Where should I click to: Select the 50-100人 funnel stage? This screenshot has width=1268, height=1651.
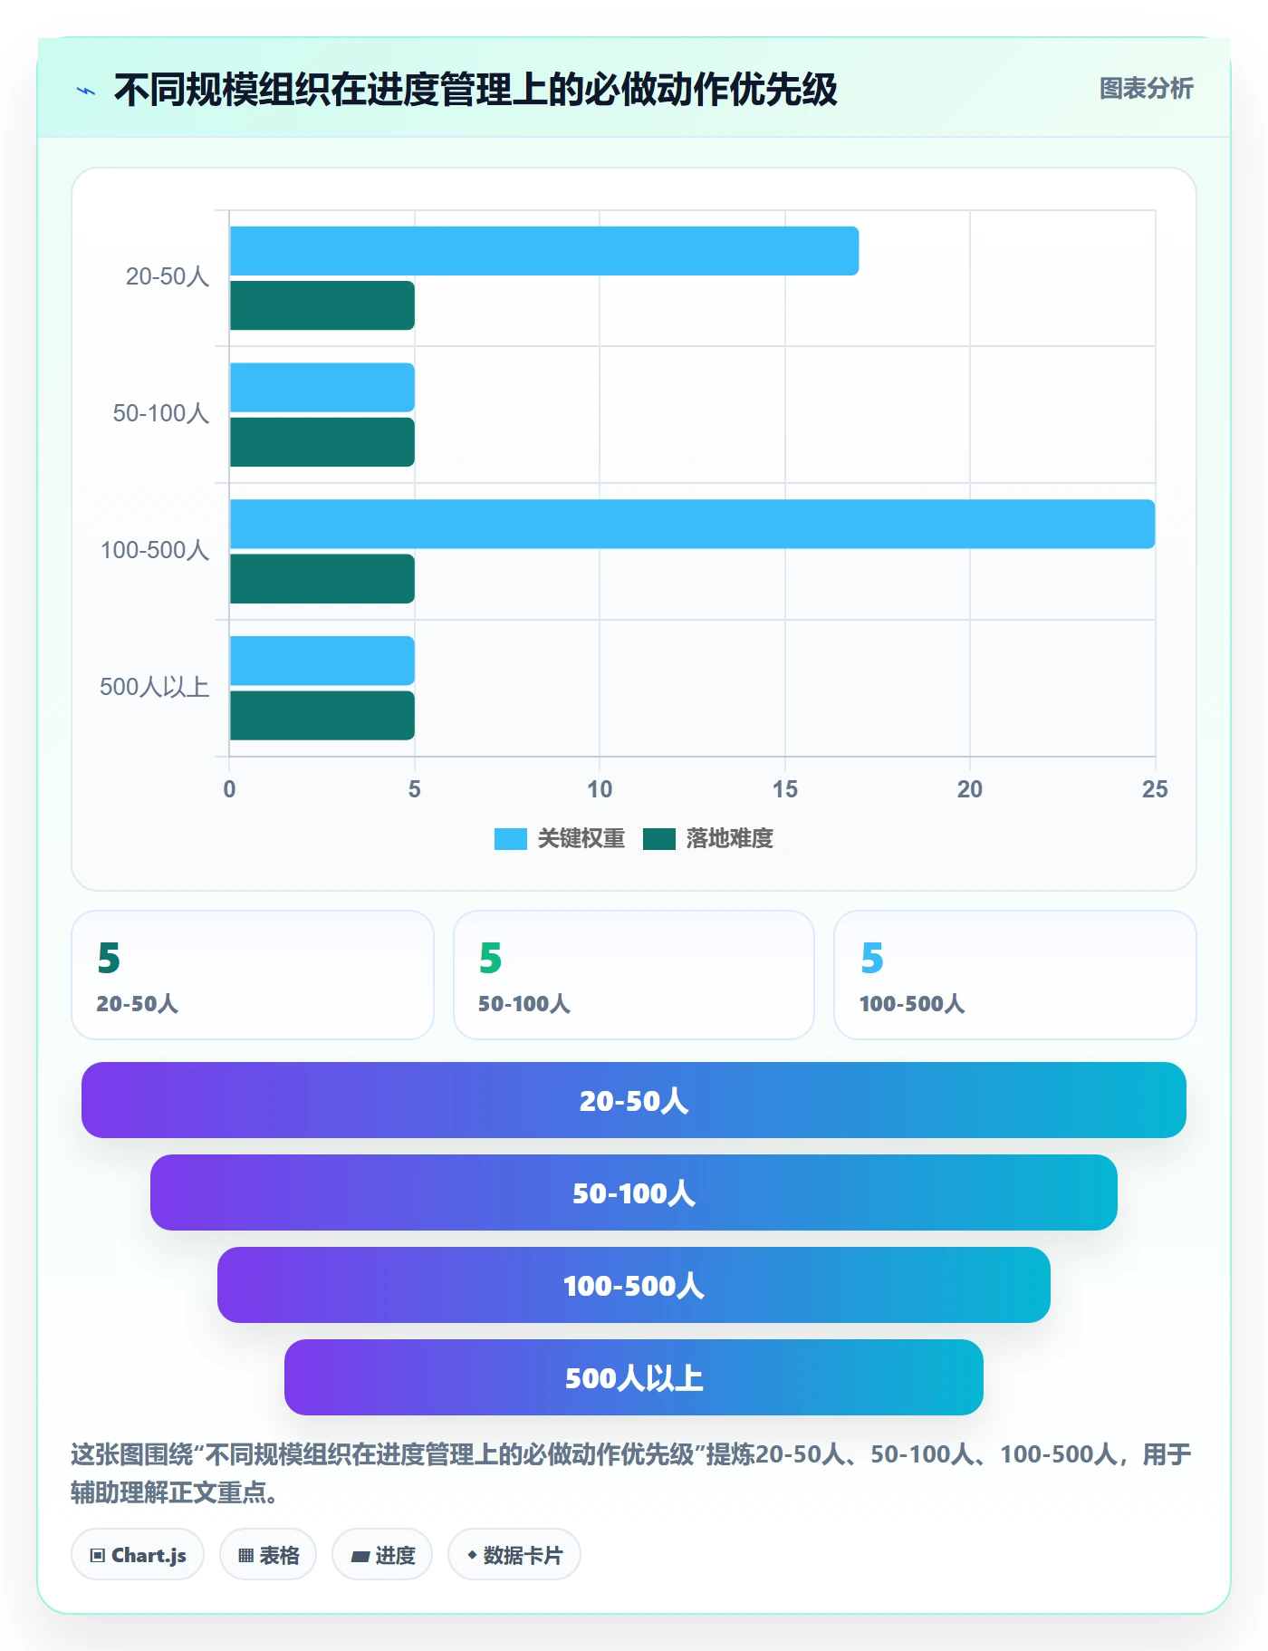coord(634,1192)
